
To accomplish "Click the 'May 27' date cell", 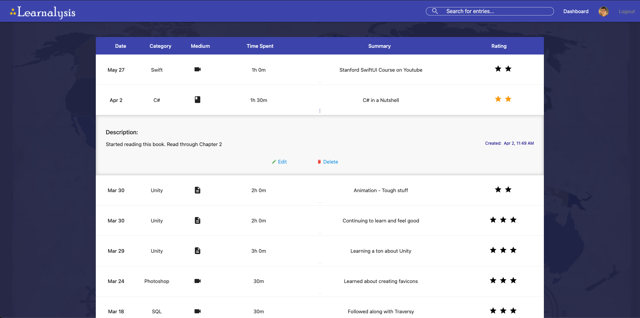I will tap(116, 70).
